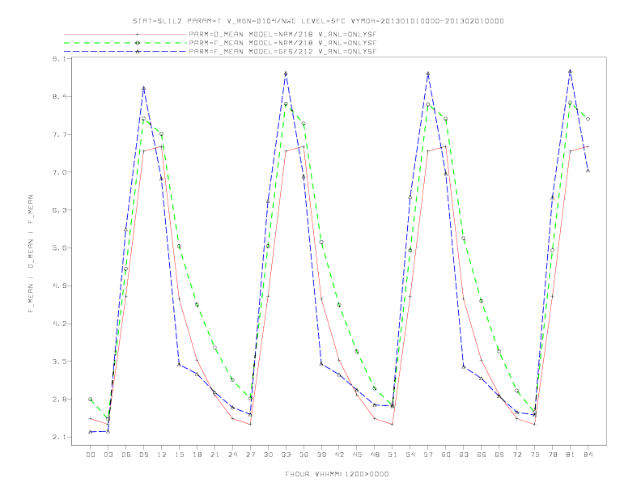The width and height of the screenshot is (641, 495).
Task: Select legend entry PARM=F_MEAN MODEL=NAM/218
Action: [x=282, y=43]
